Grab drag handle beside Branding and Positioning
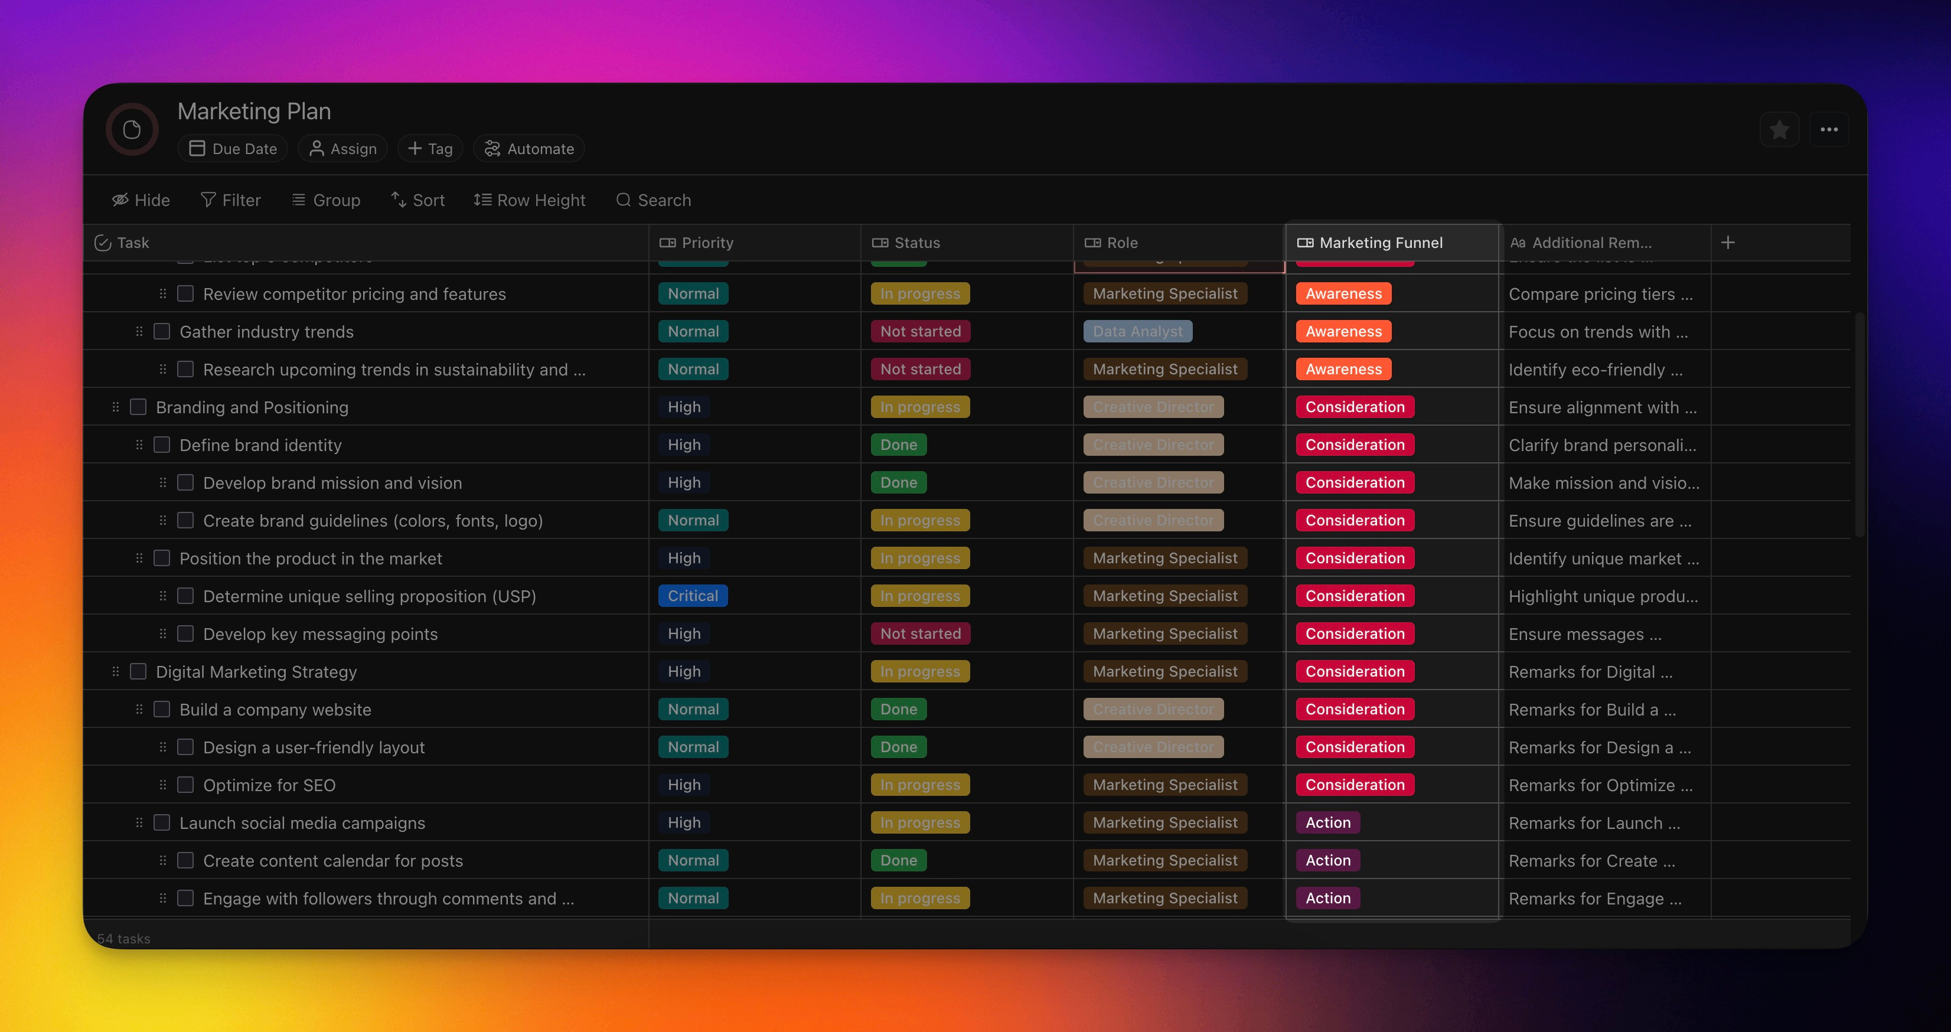 (x=115, y=407)
